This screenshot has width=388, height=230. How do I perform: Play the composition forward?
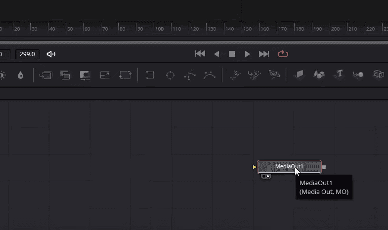pyautogui.click(x=247, y=54)
